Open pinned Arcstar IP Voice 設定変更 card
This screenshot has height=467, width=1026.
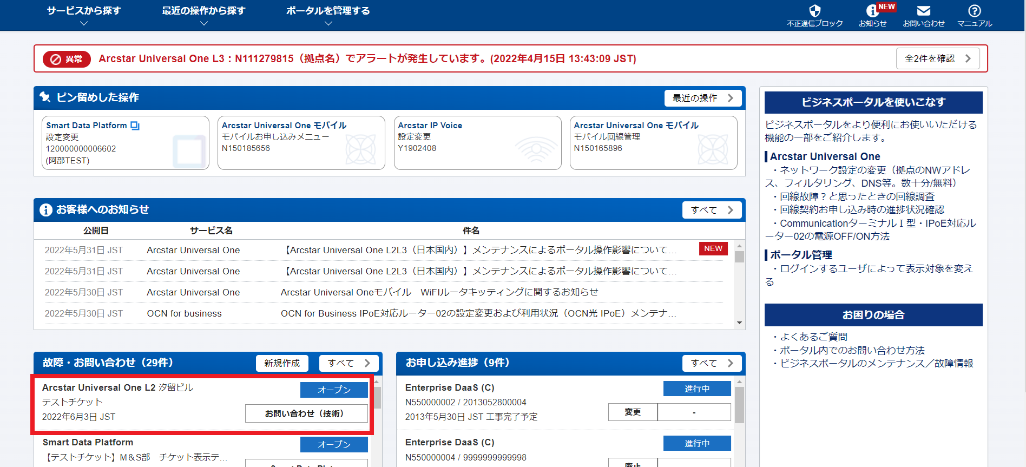click(x=478, y=143)
